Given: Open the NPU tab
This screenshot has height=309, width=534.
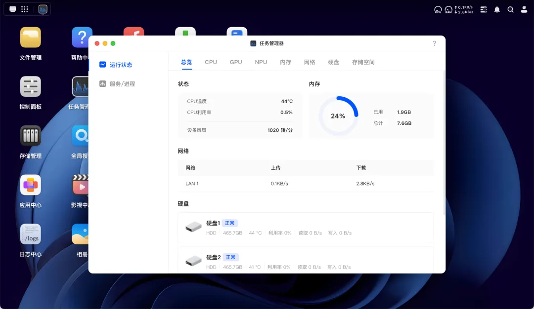Looking at the screenshot, I should click(261, 62).
